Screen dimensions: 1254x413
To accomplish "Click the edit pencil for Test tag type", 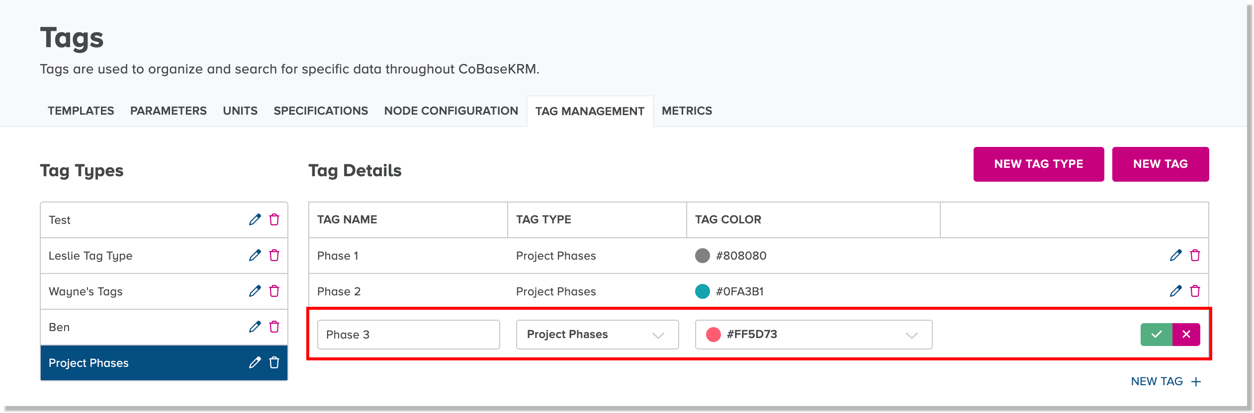I will (x=255, y=219).
